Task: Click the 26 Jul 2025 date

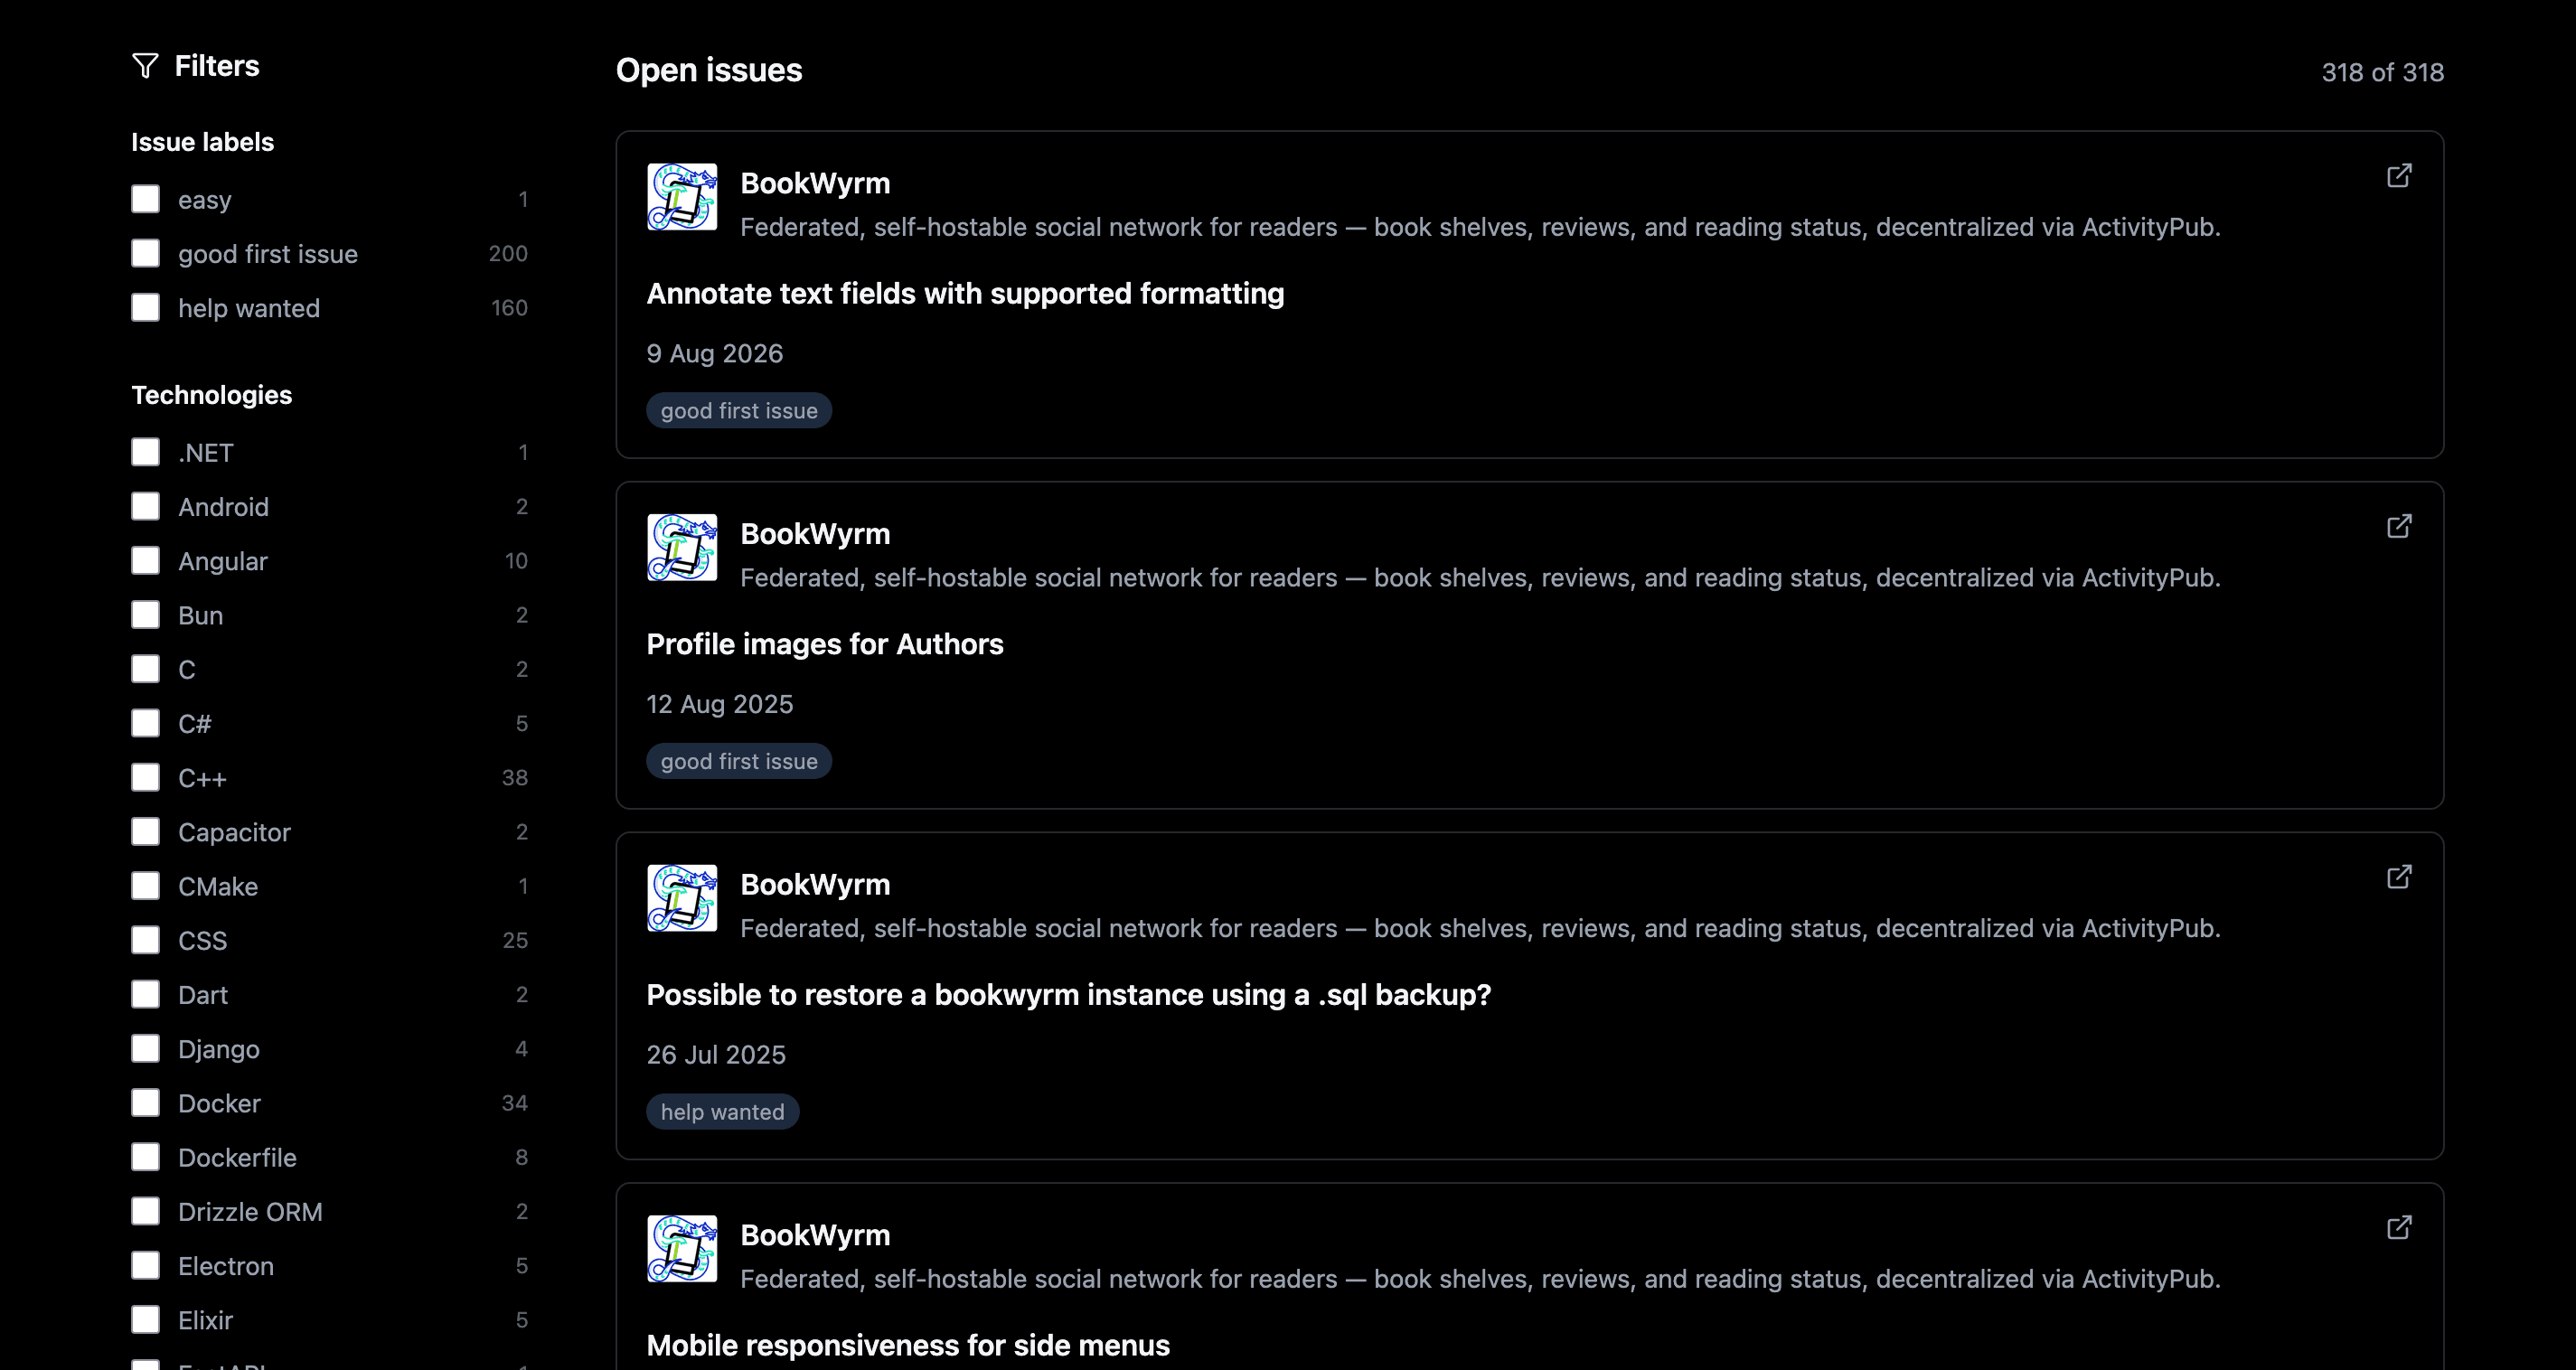Action: tap(716, 1055)
